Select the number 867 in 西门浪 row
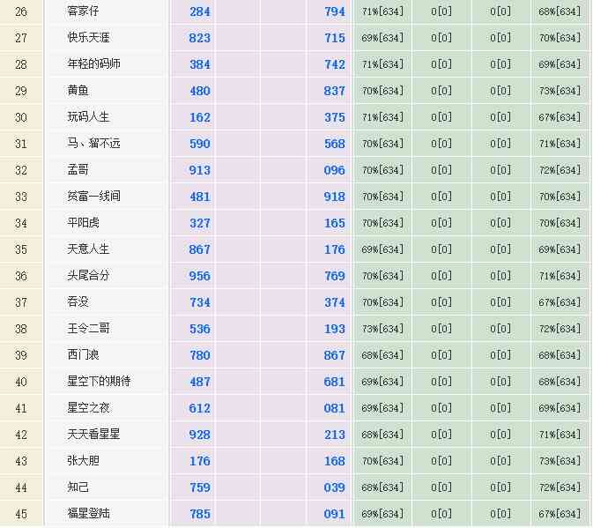 [x=334, y=355]
